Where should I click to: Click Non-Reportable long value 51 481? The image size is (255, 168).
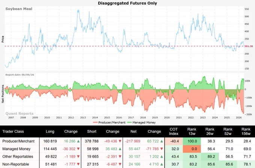pos(51,164)
